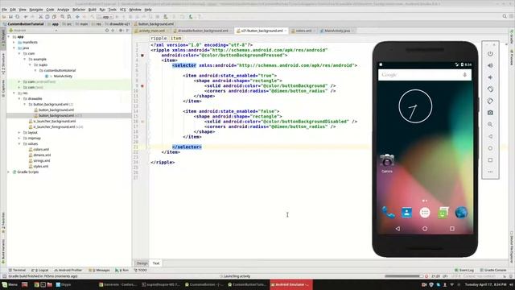
Task: Open the app drawer on emulator
Action: tap(425, 213)
